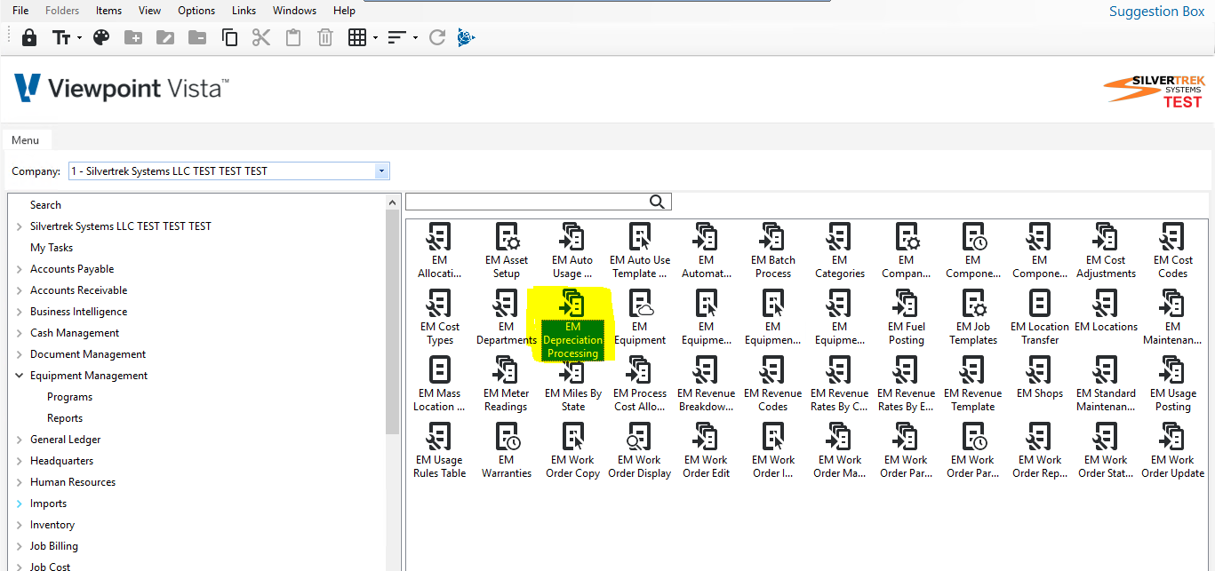The width and height of the screenshot is (1215, 571).
Task: Click the add folder toolbar icon
Action: point(133,37)
